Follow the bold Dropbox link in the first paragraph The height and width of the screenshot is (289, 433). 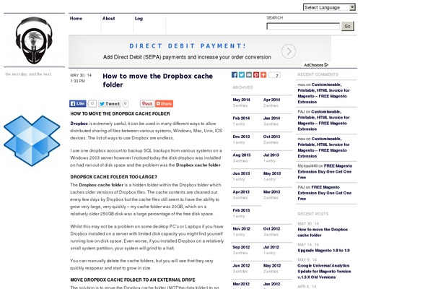[79, 124]
